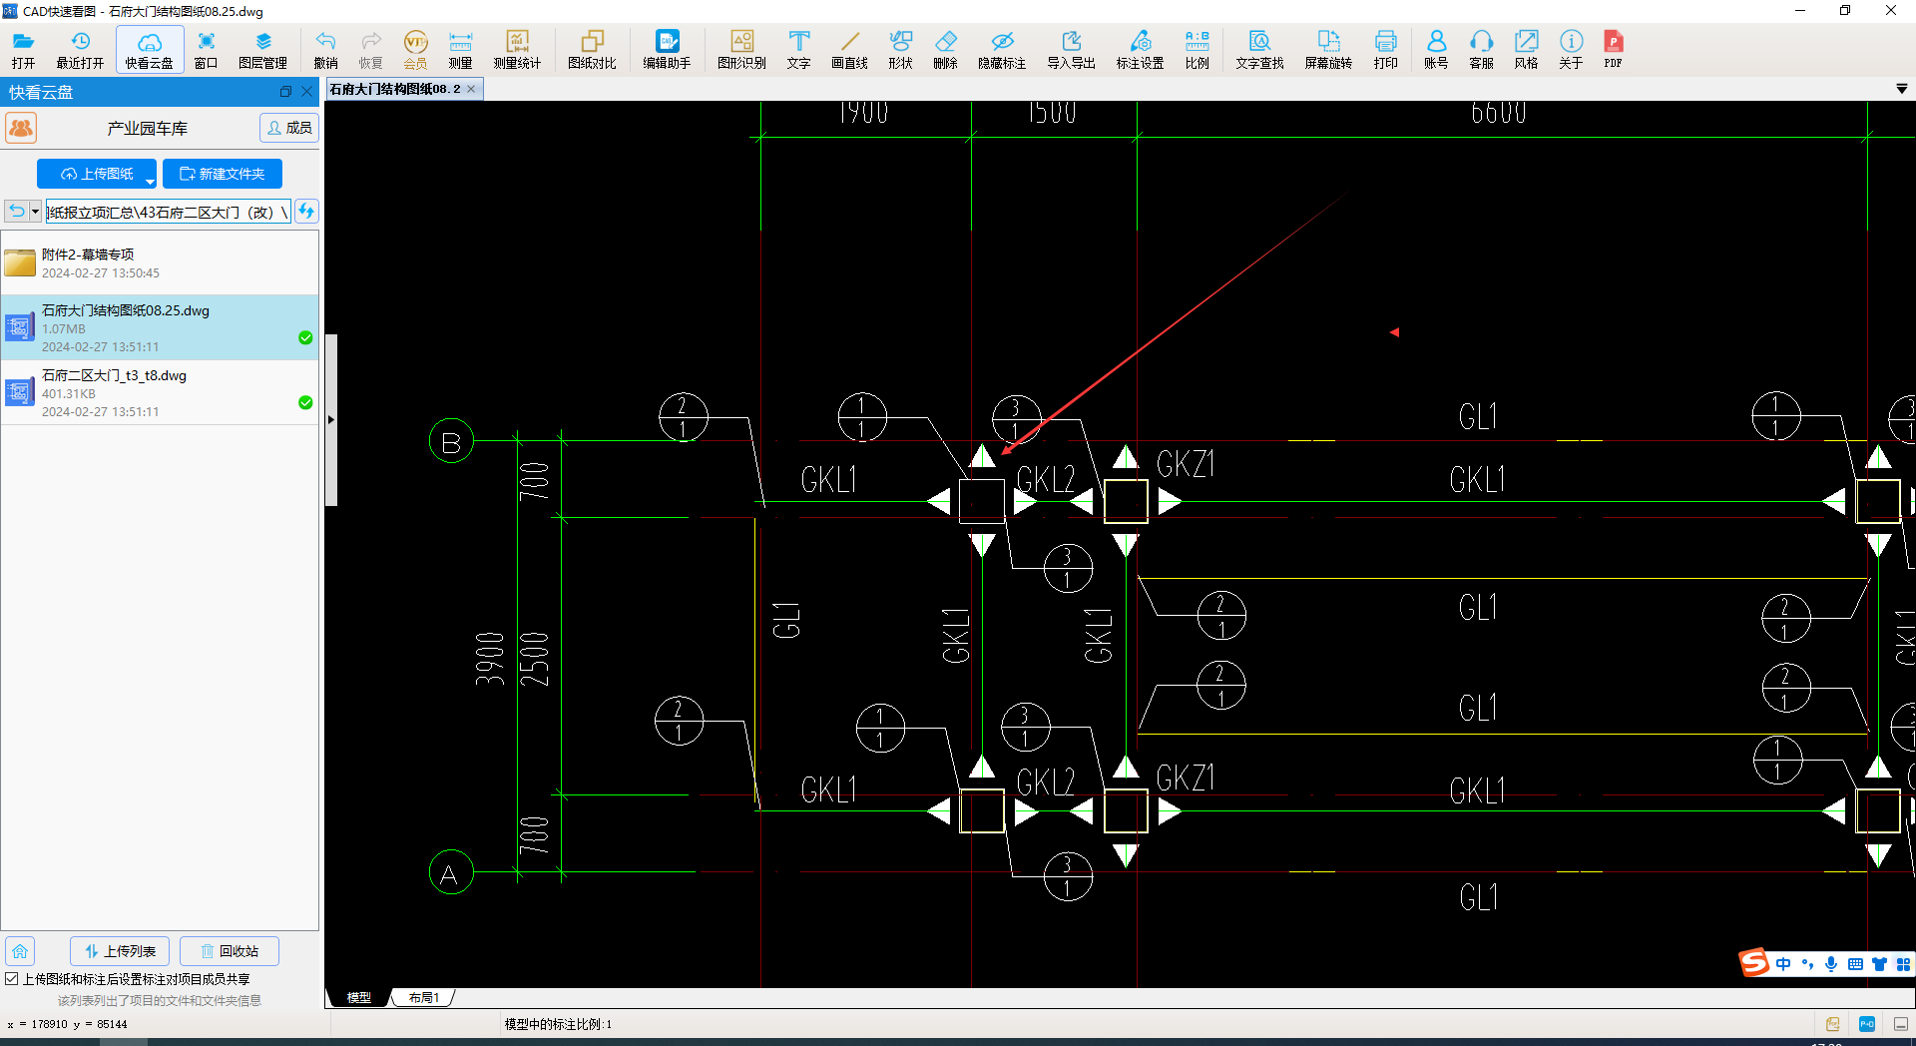Open the 回收站 recycle bin
The width and height of the screenshot is (1916, 1046).
230,951
